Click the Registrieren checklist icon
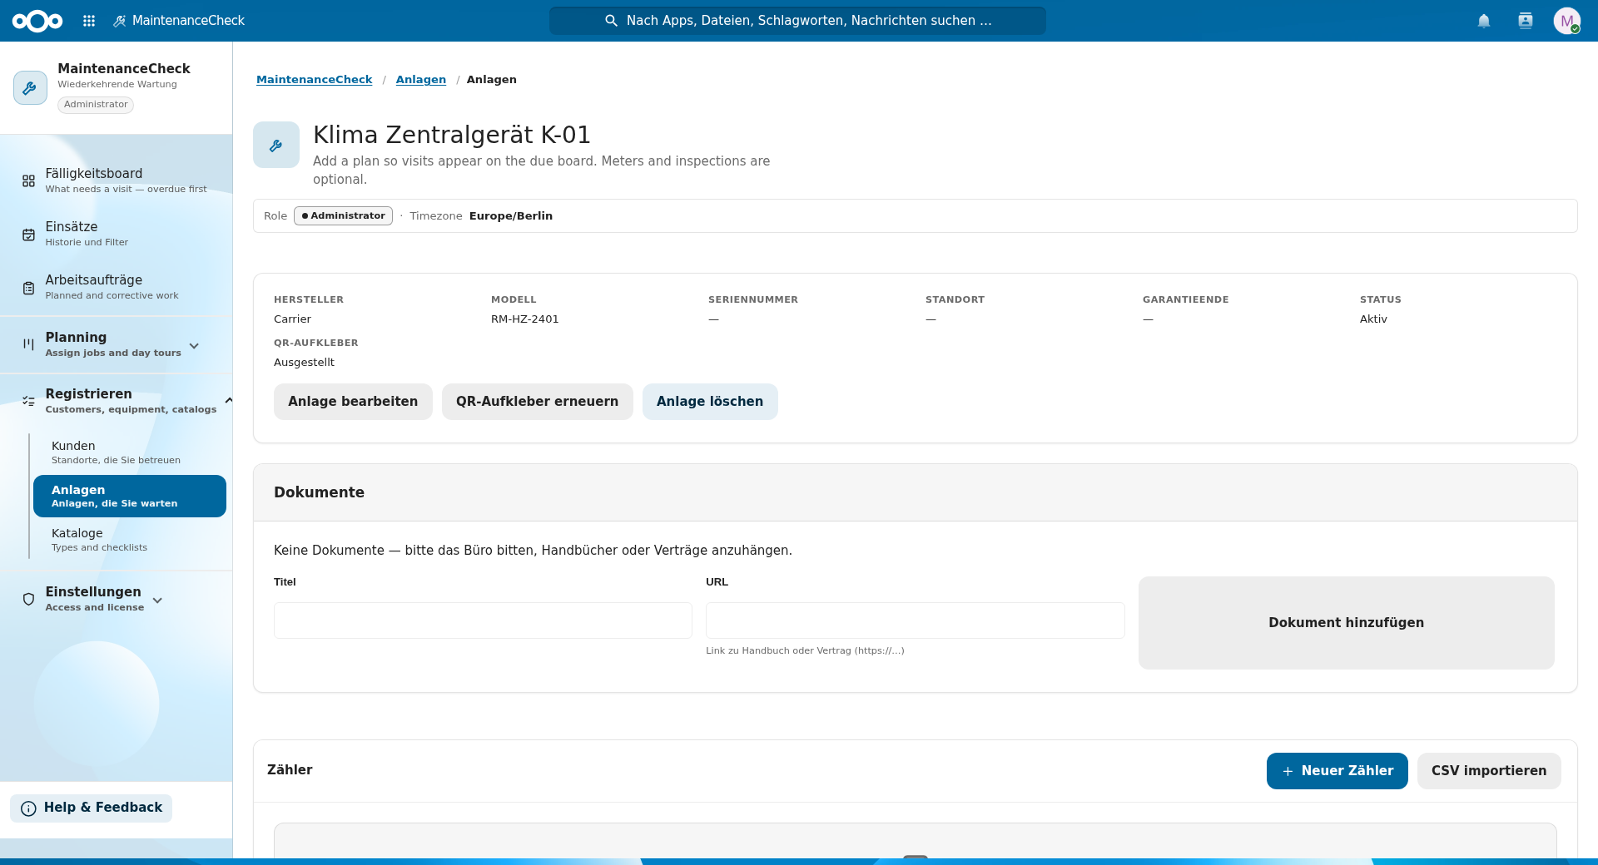Image resolution: width=1598 pixels, height=865 pixels. (28, 401)
